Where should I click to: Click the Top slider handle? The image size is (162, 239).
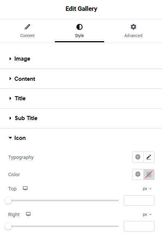[8, 200]
